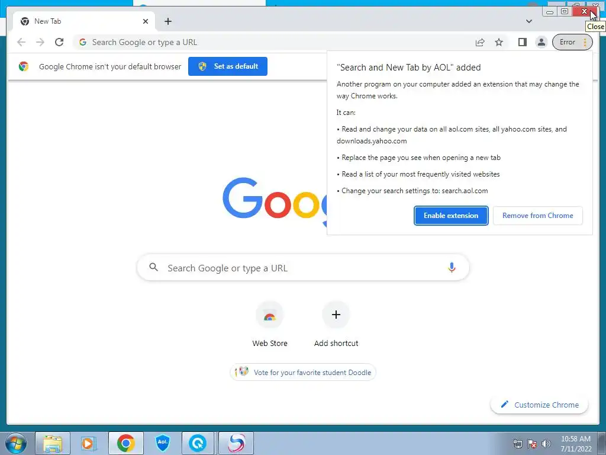Click Set as default button
Viewport: 606px width, 455px height.
[228, 66]
